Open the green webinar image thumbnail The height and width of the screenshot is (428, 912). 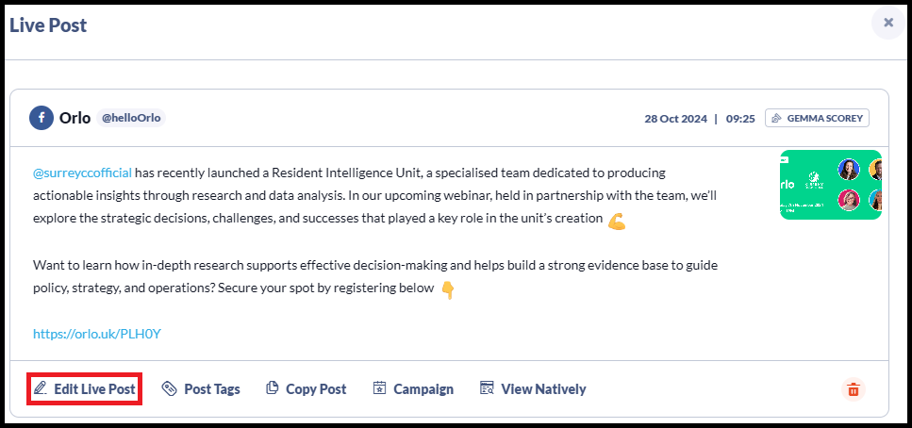831,185
